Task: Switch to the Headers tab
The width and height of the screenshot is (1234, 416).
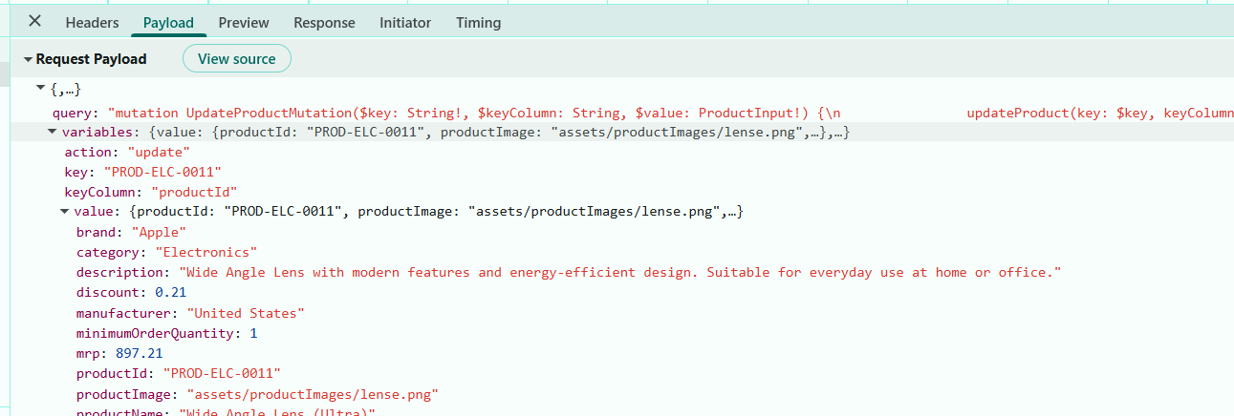Action: 93,23
